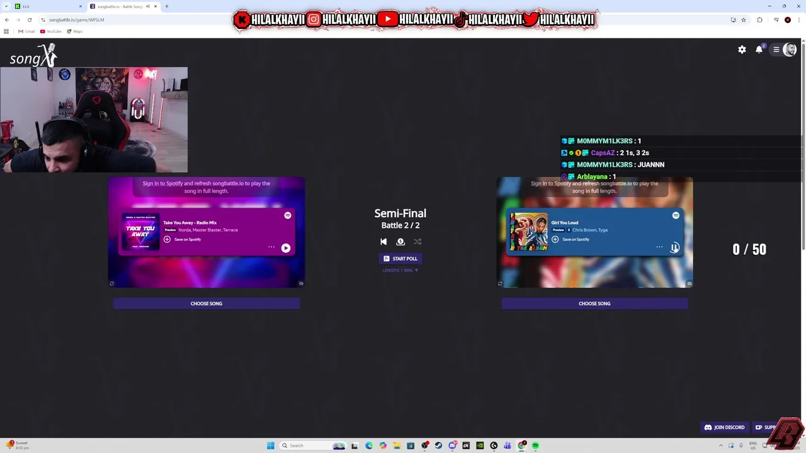The height and width of the screenshot is (453, 806).
Task: Go back in browser history
Action: (x=7, y=20)
